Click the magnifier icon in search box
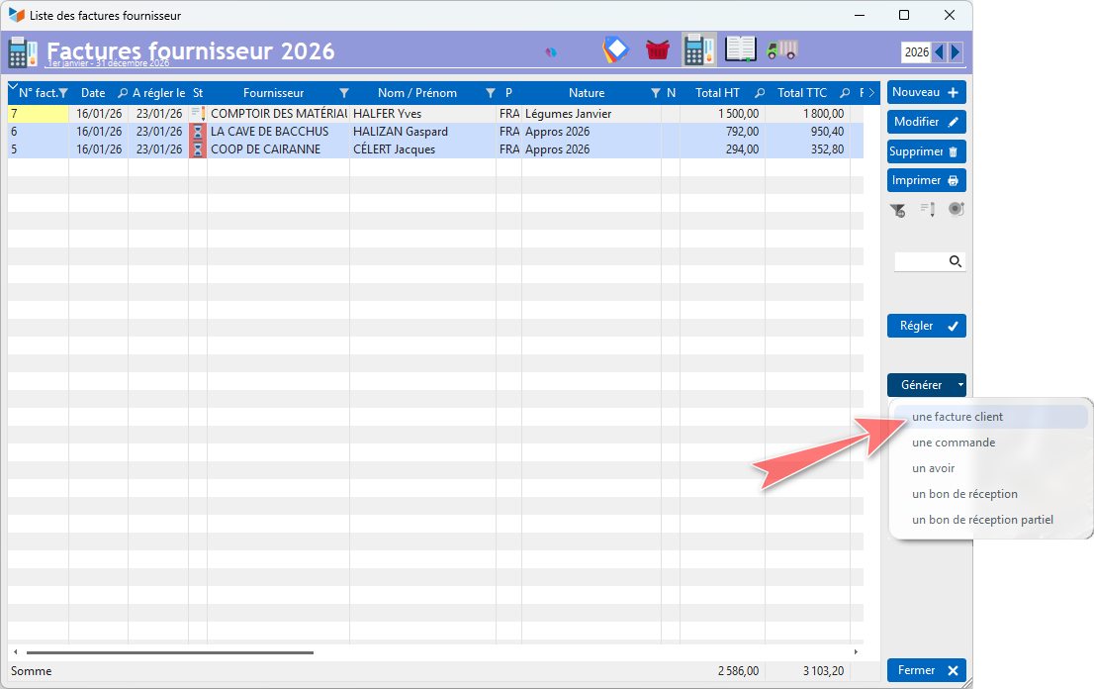1094x689 pixels. 956,261
